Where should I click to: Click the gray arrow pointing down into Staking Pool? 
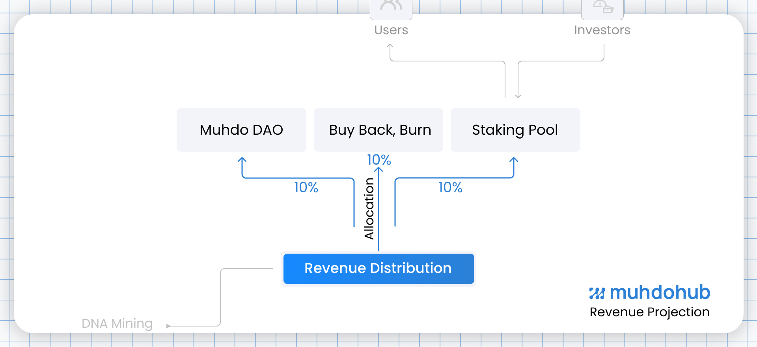tap(518, 95)
